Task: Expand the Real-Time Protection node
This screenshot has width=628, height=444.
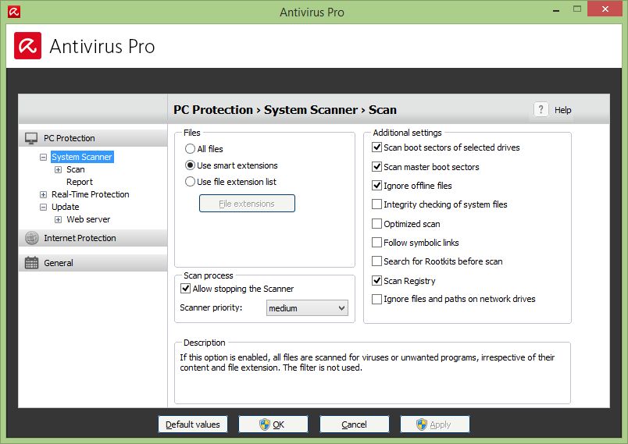Action: tap(43, 194)
